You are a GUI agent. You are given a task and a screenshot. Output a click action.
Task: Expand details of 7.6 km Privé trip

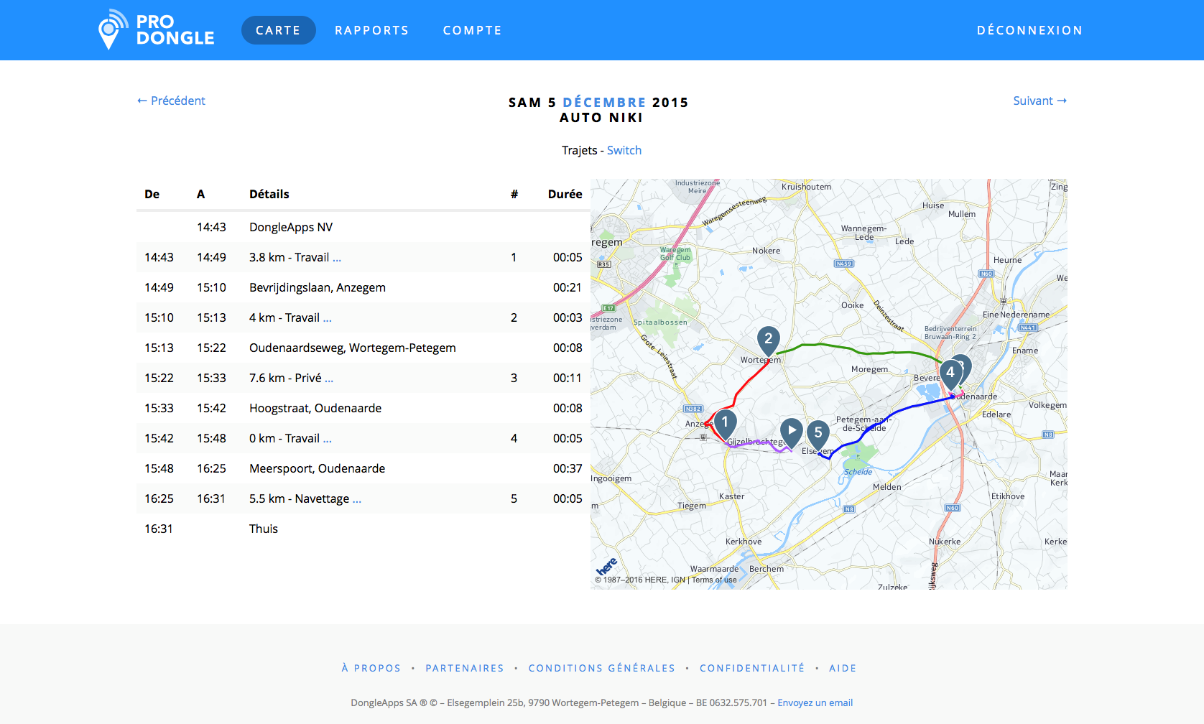(x=329, y=379)
